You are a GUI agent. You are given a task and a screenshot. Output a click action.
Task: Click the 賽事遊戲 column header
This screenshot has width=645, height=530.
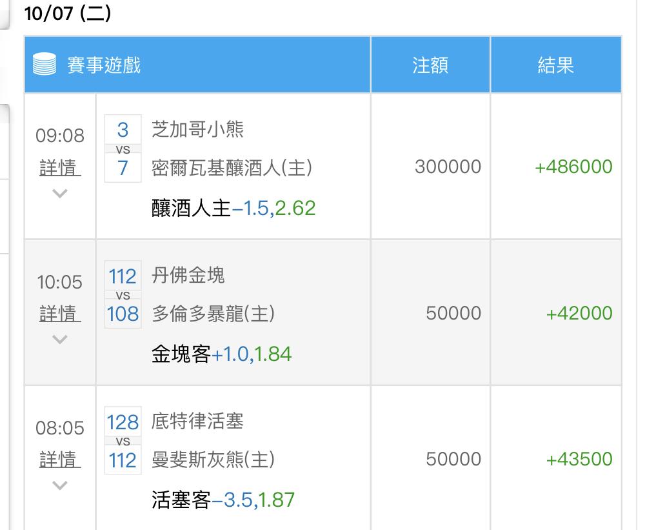104,65
